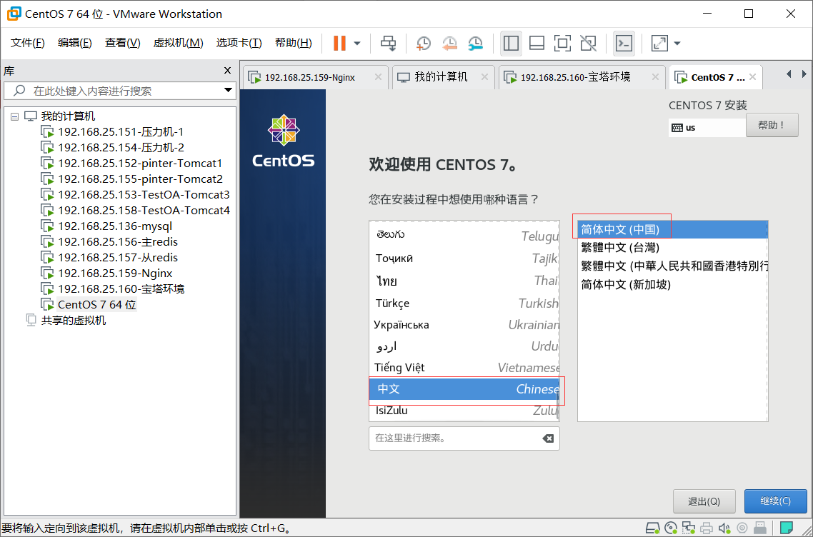Viewport: 813px width, 537px height.
Task: Choose Thai in the language list
Action: [464, 281]
